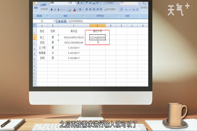The image size is (197, 131).
Task: Toggle Bold formatting
Action: pos(52,9)
